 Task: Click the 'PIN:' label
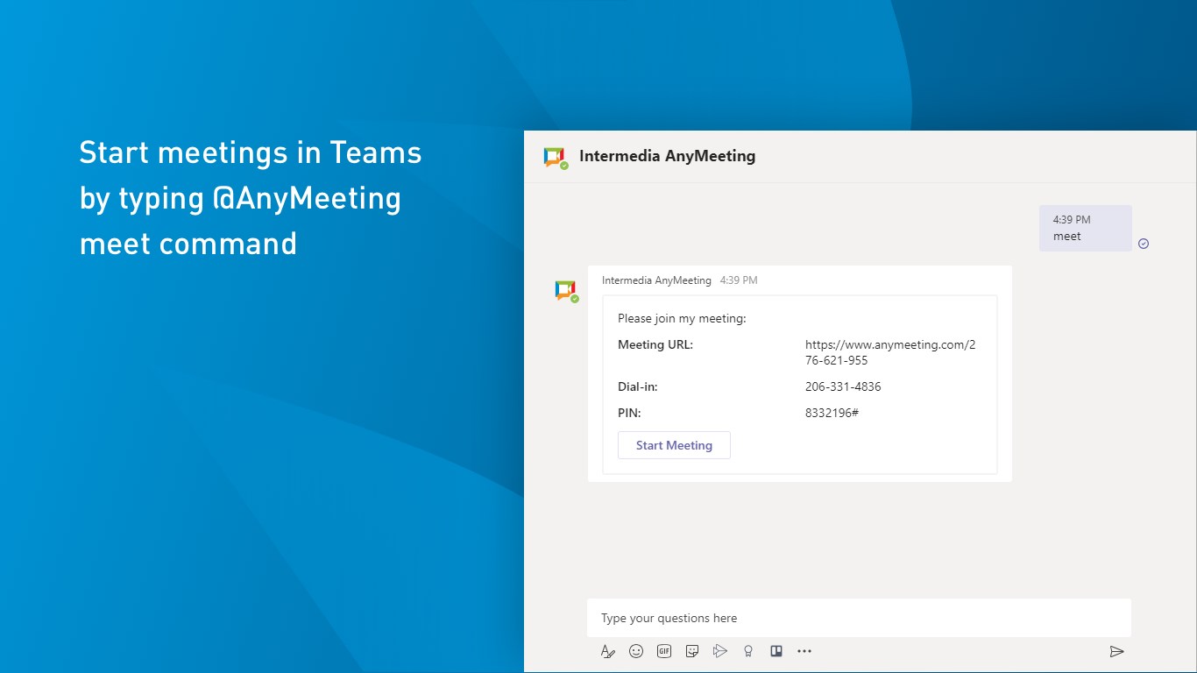pos(629,413)
